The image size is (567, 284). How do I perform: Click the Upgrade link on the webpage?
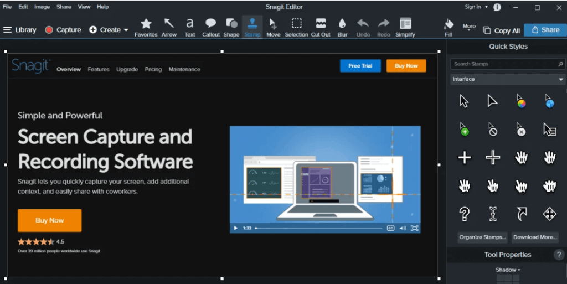point(127,69)
